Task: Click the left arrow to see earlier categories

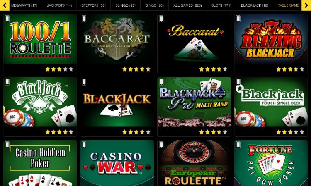Action: coord(5,5)
